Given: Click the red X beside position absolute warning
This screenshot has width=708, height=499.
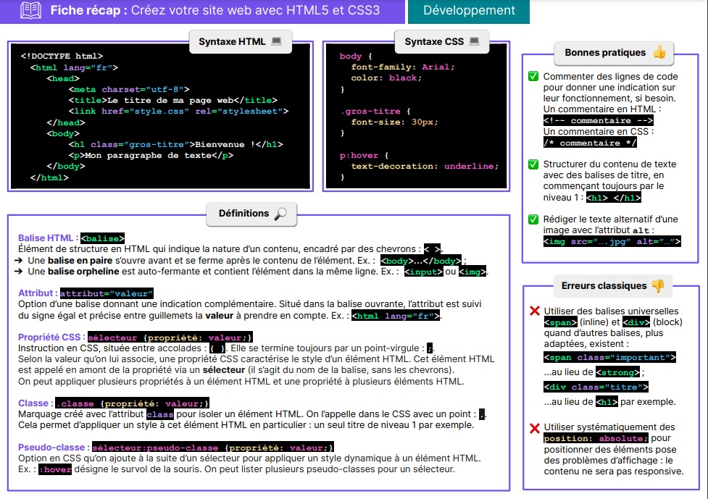Looking at the screenshot, I should coord(535,428).
